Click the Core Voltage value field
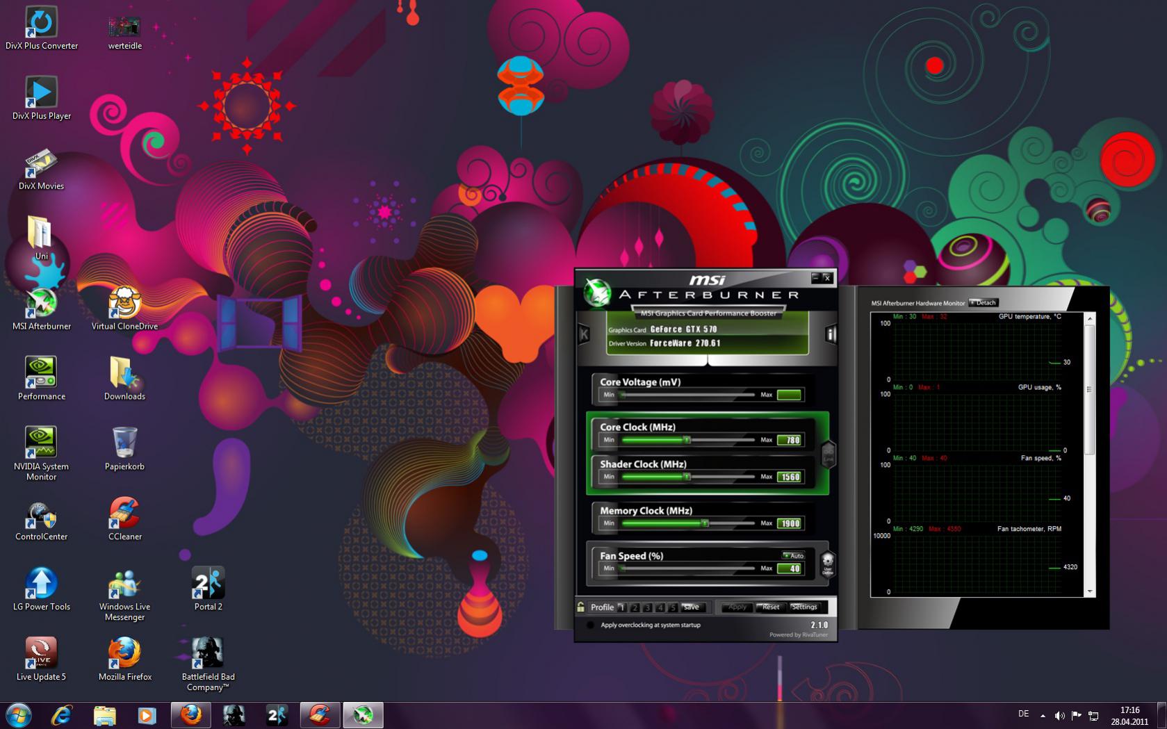 (790, 395)
